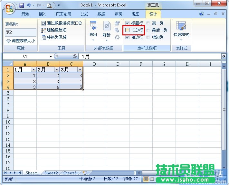Toggle the 最后一列 last column checkbox
This screenshot has width=229, height=185.
[148, 30]
